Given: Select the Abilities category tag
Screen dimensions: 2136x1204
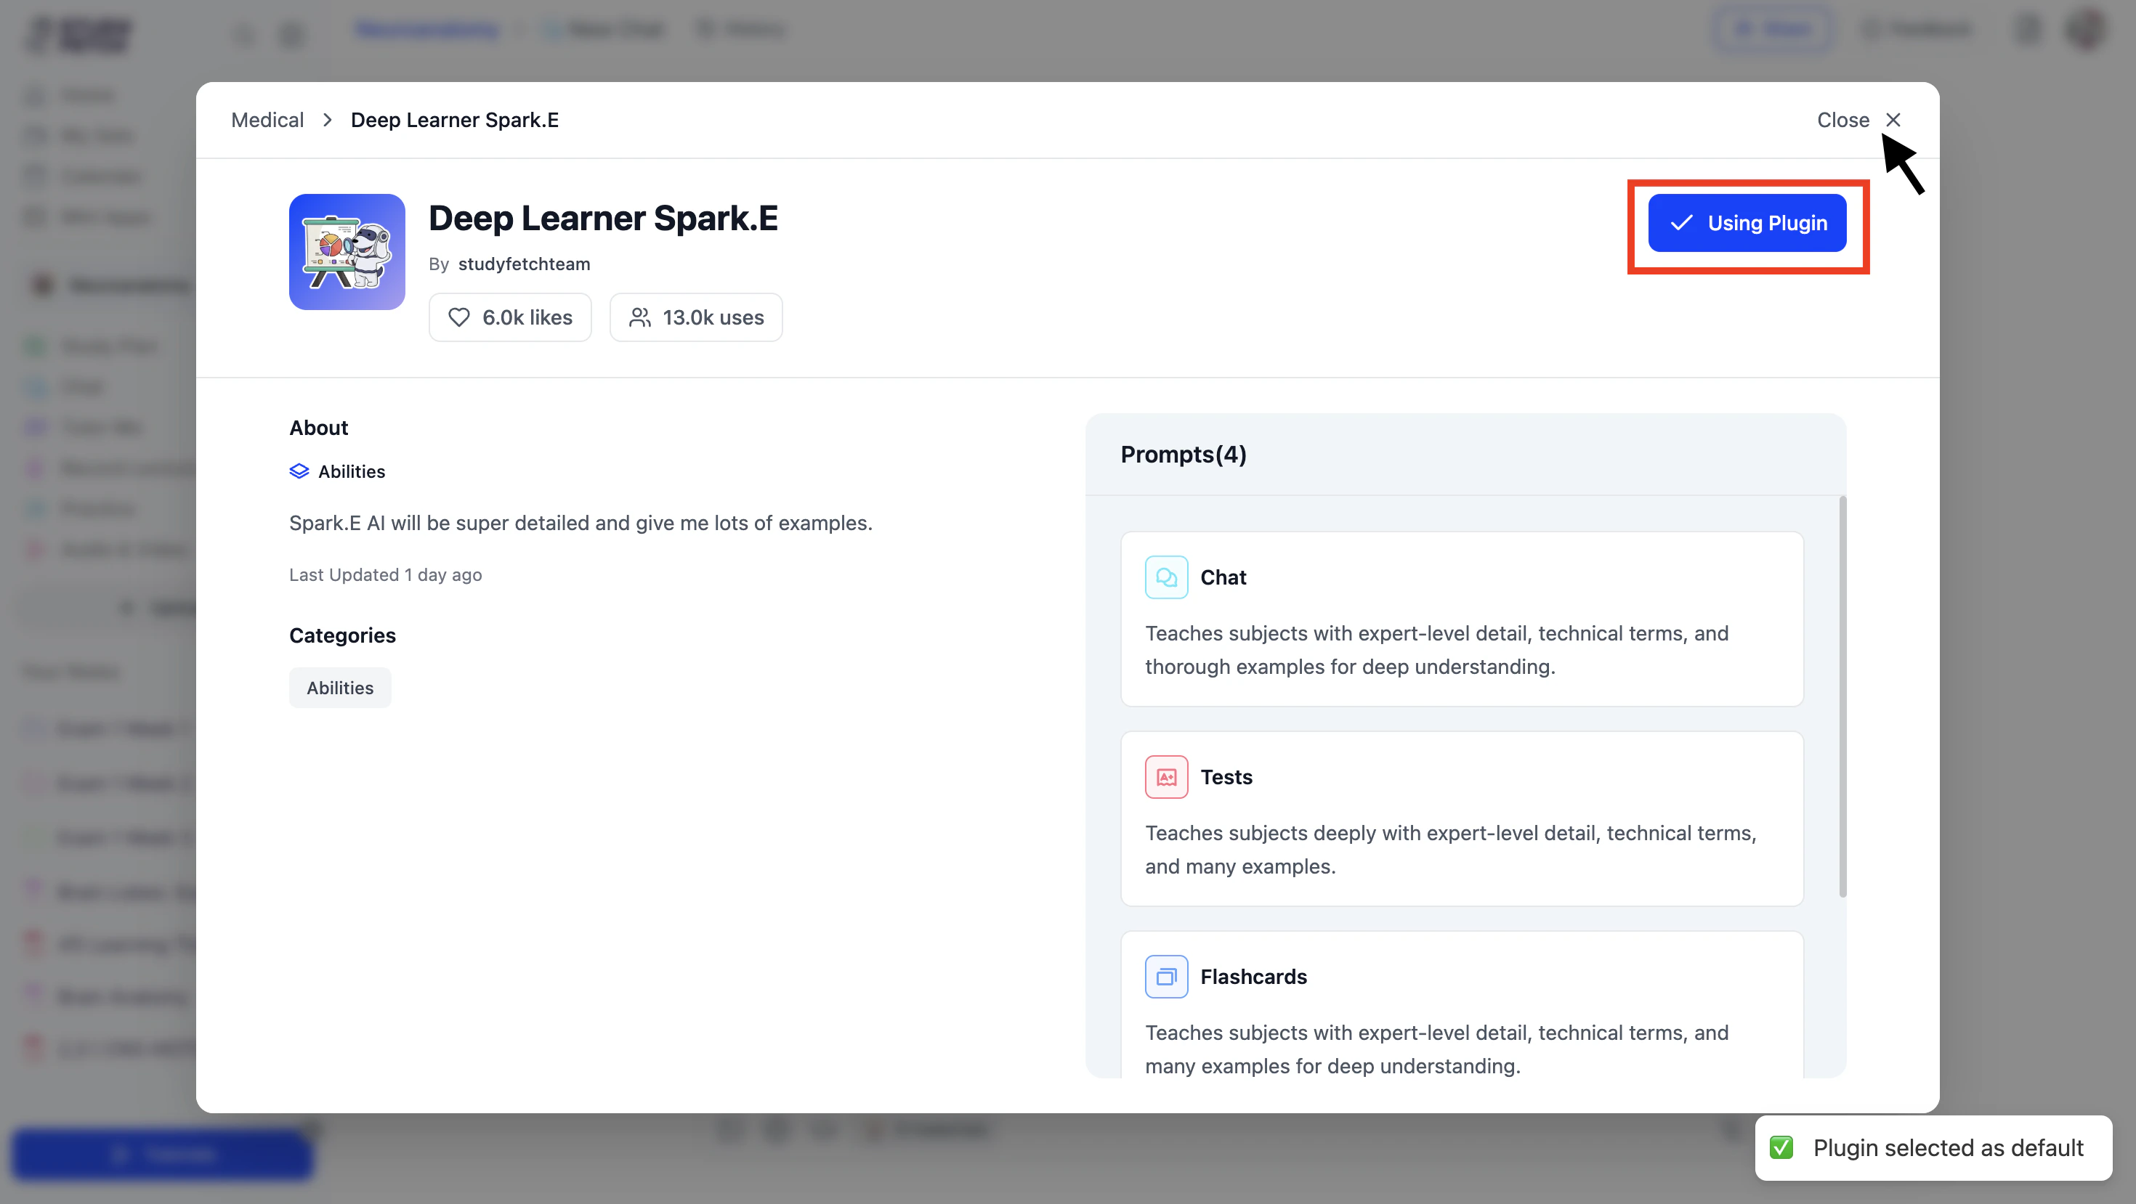Looking at the screenshot, I should pyautogui.click(x=340, y=688).
